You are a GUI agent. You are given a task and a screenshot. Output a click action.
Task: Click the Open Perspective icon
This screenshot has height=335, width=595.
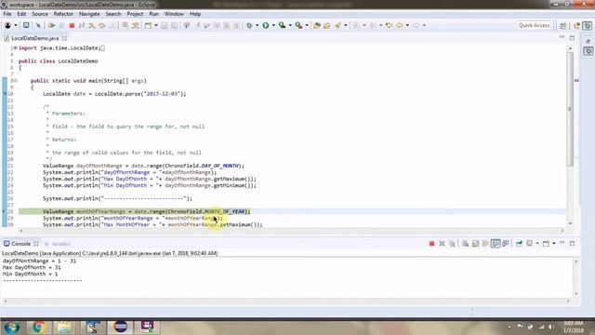pos(563,25)
